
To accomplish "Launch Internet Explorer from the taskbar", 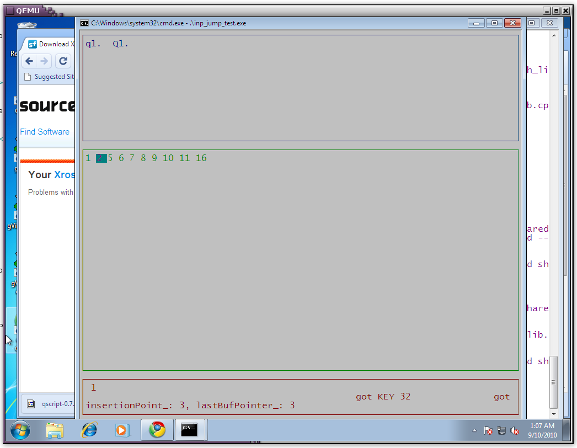I will (x=89, y=429).
